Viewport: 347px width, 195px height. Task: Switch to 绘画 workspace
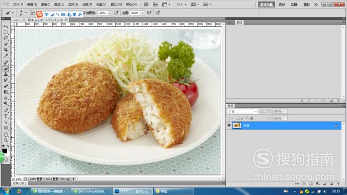(294, 4)
